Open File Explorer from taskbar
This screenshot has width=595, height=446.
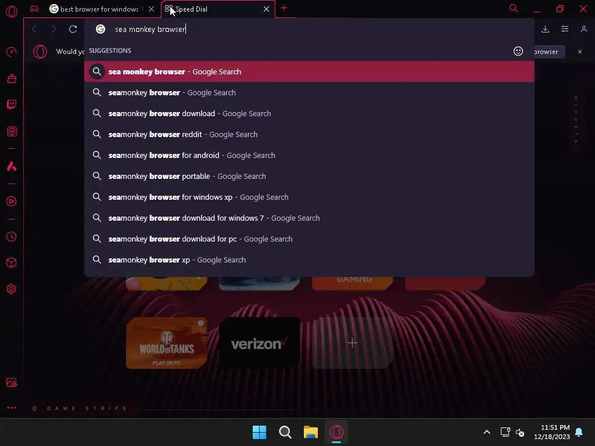(x=310, y=432)
